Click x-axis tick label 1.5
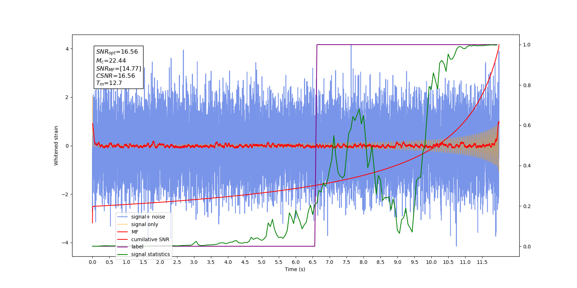Screen dimensions: 577x288 click(x=143, y=262)
